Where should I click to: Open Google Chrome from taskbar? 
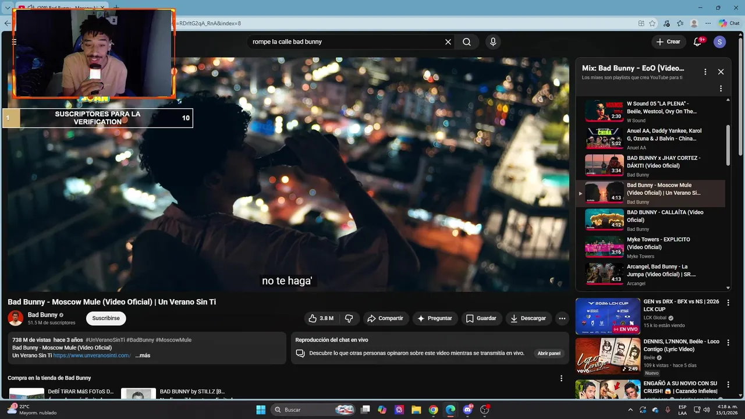coord(434,410)
